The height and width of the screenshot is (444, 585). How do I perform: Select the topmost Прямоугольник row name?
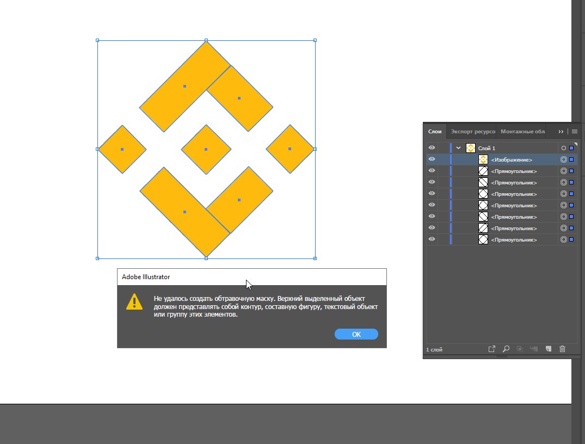coord(514,171)
